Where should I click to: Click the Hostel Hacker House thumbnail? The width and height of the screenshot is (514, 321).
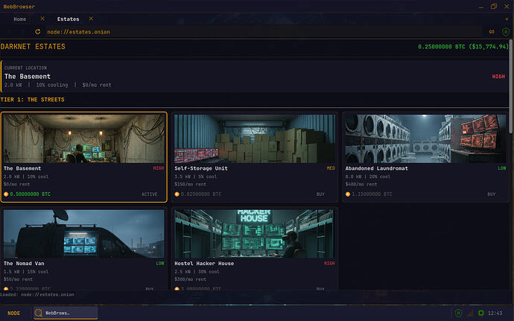point(255,233)
